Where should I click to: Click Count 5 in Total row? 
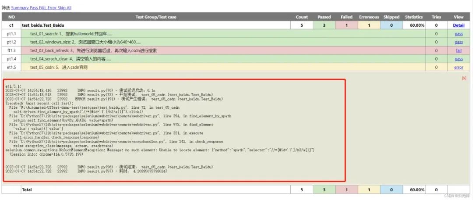302,190
